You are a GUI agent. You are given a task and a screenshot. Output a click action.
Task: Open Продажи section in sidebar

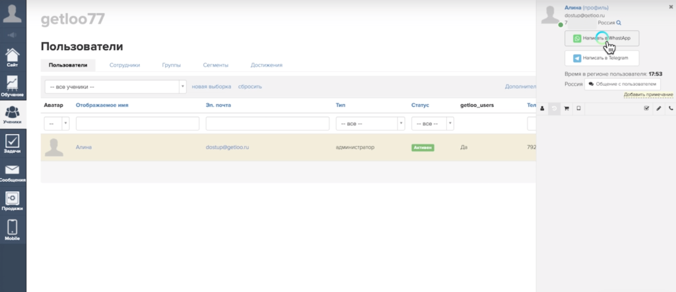tap(13, 201)
